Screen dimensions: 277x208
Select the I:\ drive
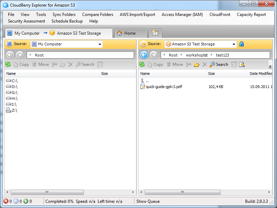click(11, 104)
